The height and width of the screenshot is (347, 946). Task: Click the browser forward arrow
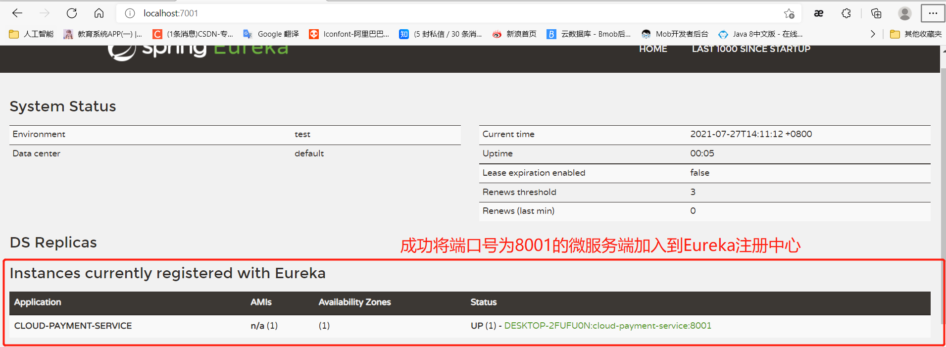pos(45,13)
